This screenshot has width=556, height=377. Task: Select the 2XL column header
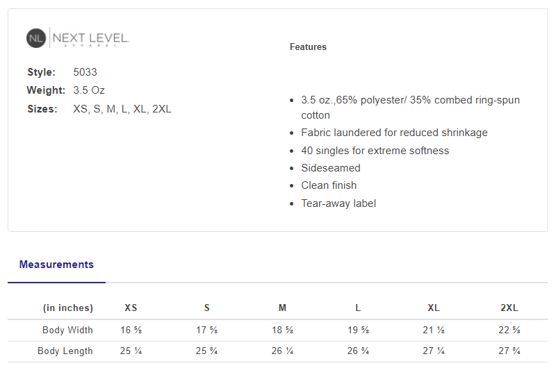click(509, 308)
